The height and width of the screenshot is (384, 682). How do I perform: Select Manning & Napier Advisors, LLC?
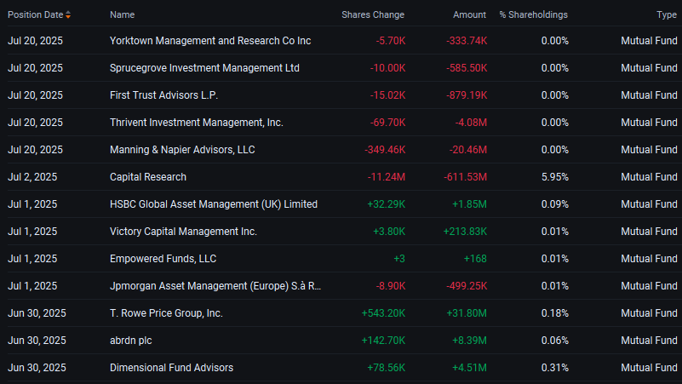182,150
